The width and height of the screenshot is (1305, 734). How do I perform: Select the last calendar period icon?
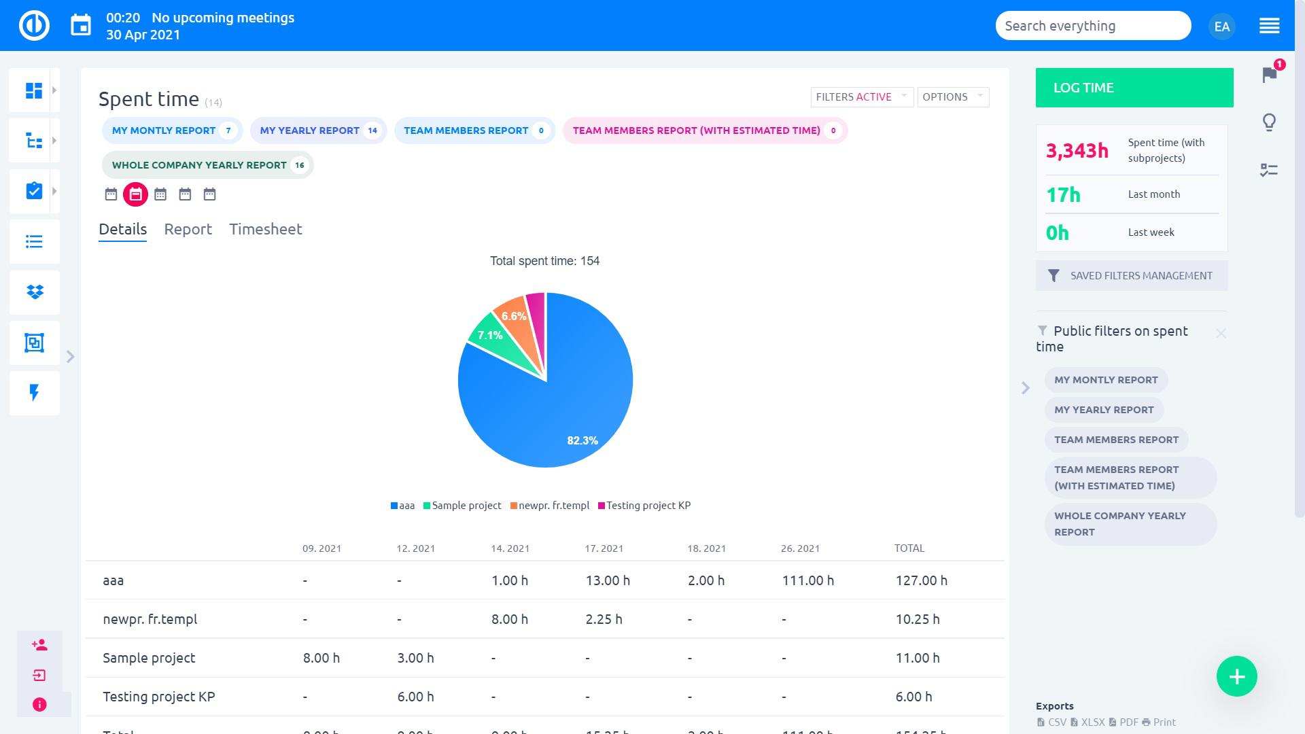point(209,194)
